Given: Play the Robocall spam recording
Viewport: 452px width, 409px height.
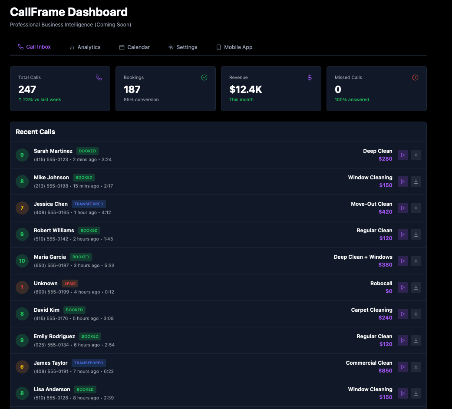Looking at the screenshot, I should (x=403, y=287).
